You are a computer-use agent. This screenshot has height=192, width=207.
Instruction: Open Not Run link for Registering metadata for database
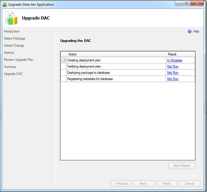pos(173,79)
